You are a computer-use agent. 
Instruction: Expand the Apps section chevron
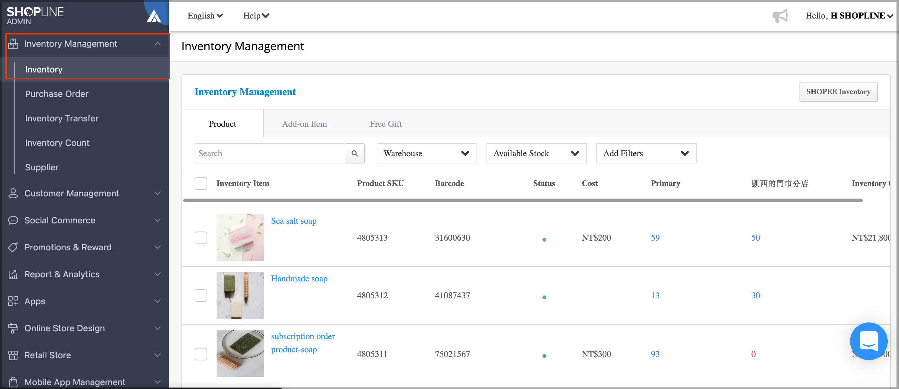[x=157, y=301]
